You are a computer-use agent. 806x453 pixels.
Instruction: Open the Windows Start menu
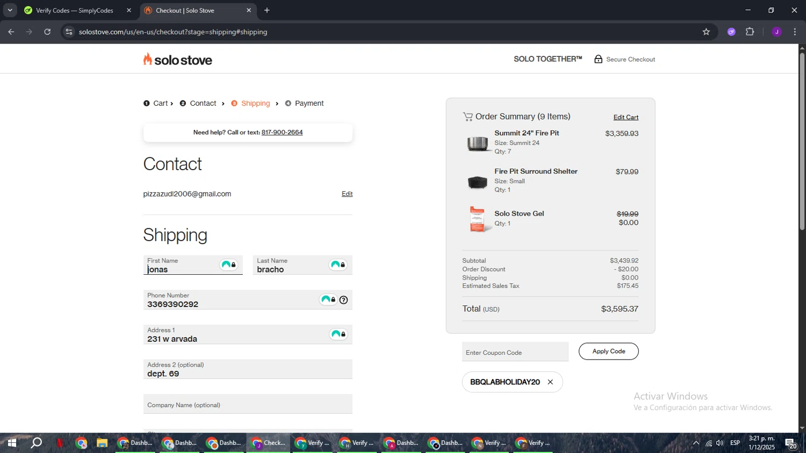point(11,443)
